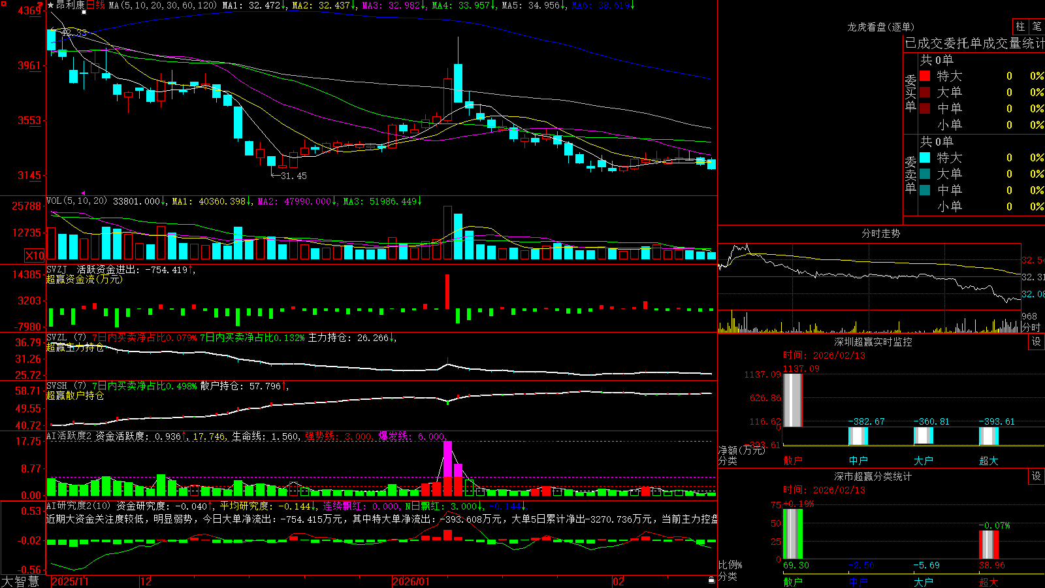This screenshot has width=1045, height=588.
Task: Click the 2026/01 marker on time axis
Action: point(411,581)
